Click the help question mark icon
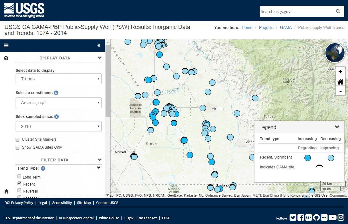Image resolution: width=348 pixels, height=224 pixels. [6, 58]
